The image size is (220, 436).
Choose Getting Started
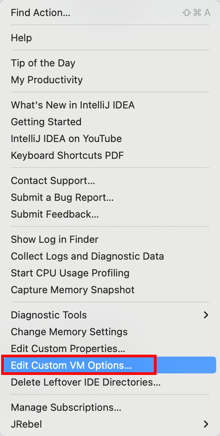(x=110, y=122)
